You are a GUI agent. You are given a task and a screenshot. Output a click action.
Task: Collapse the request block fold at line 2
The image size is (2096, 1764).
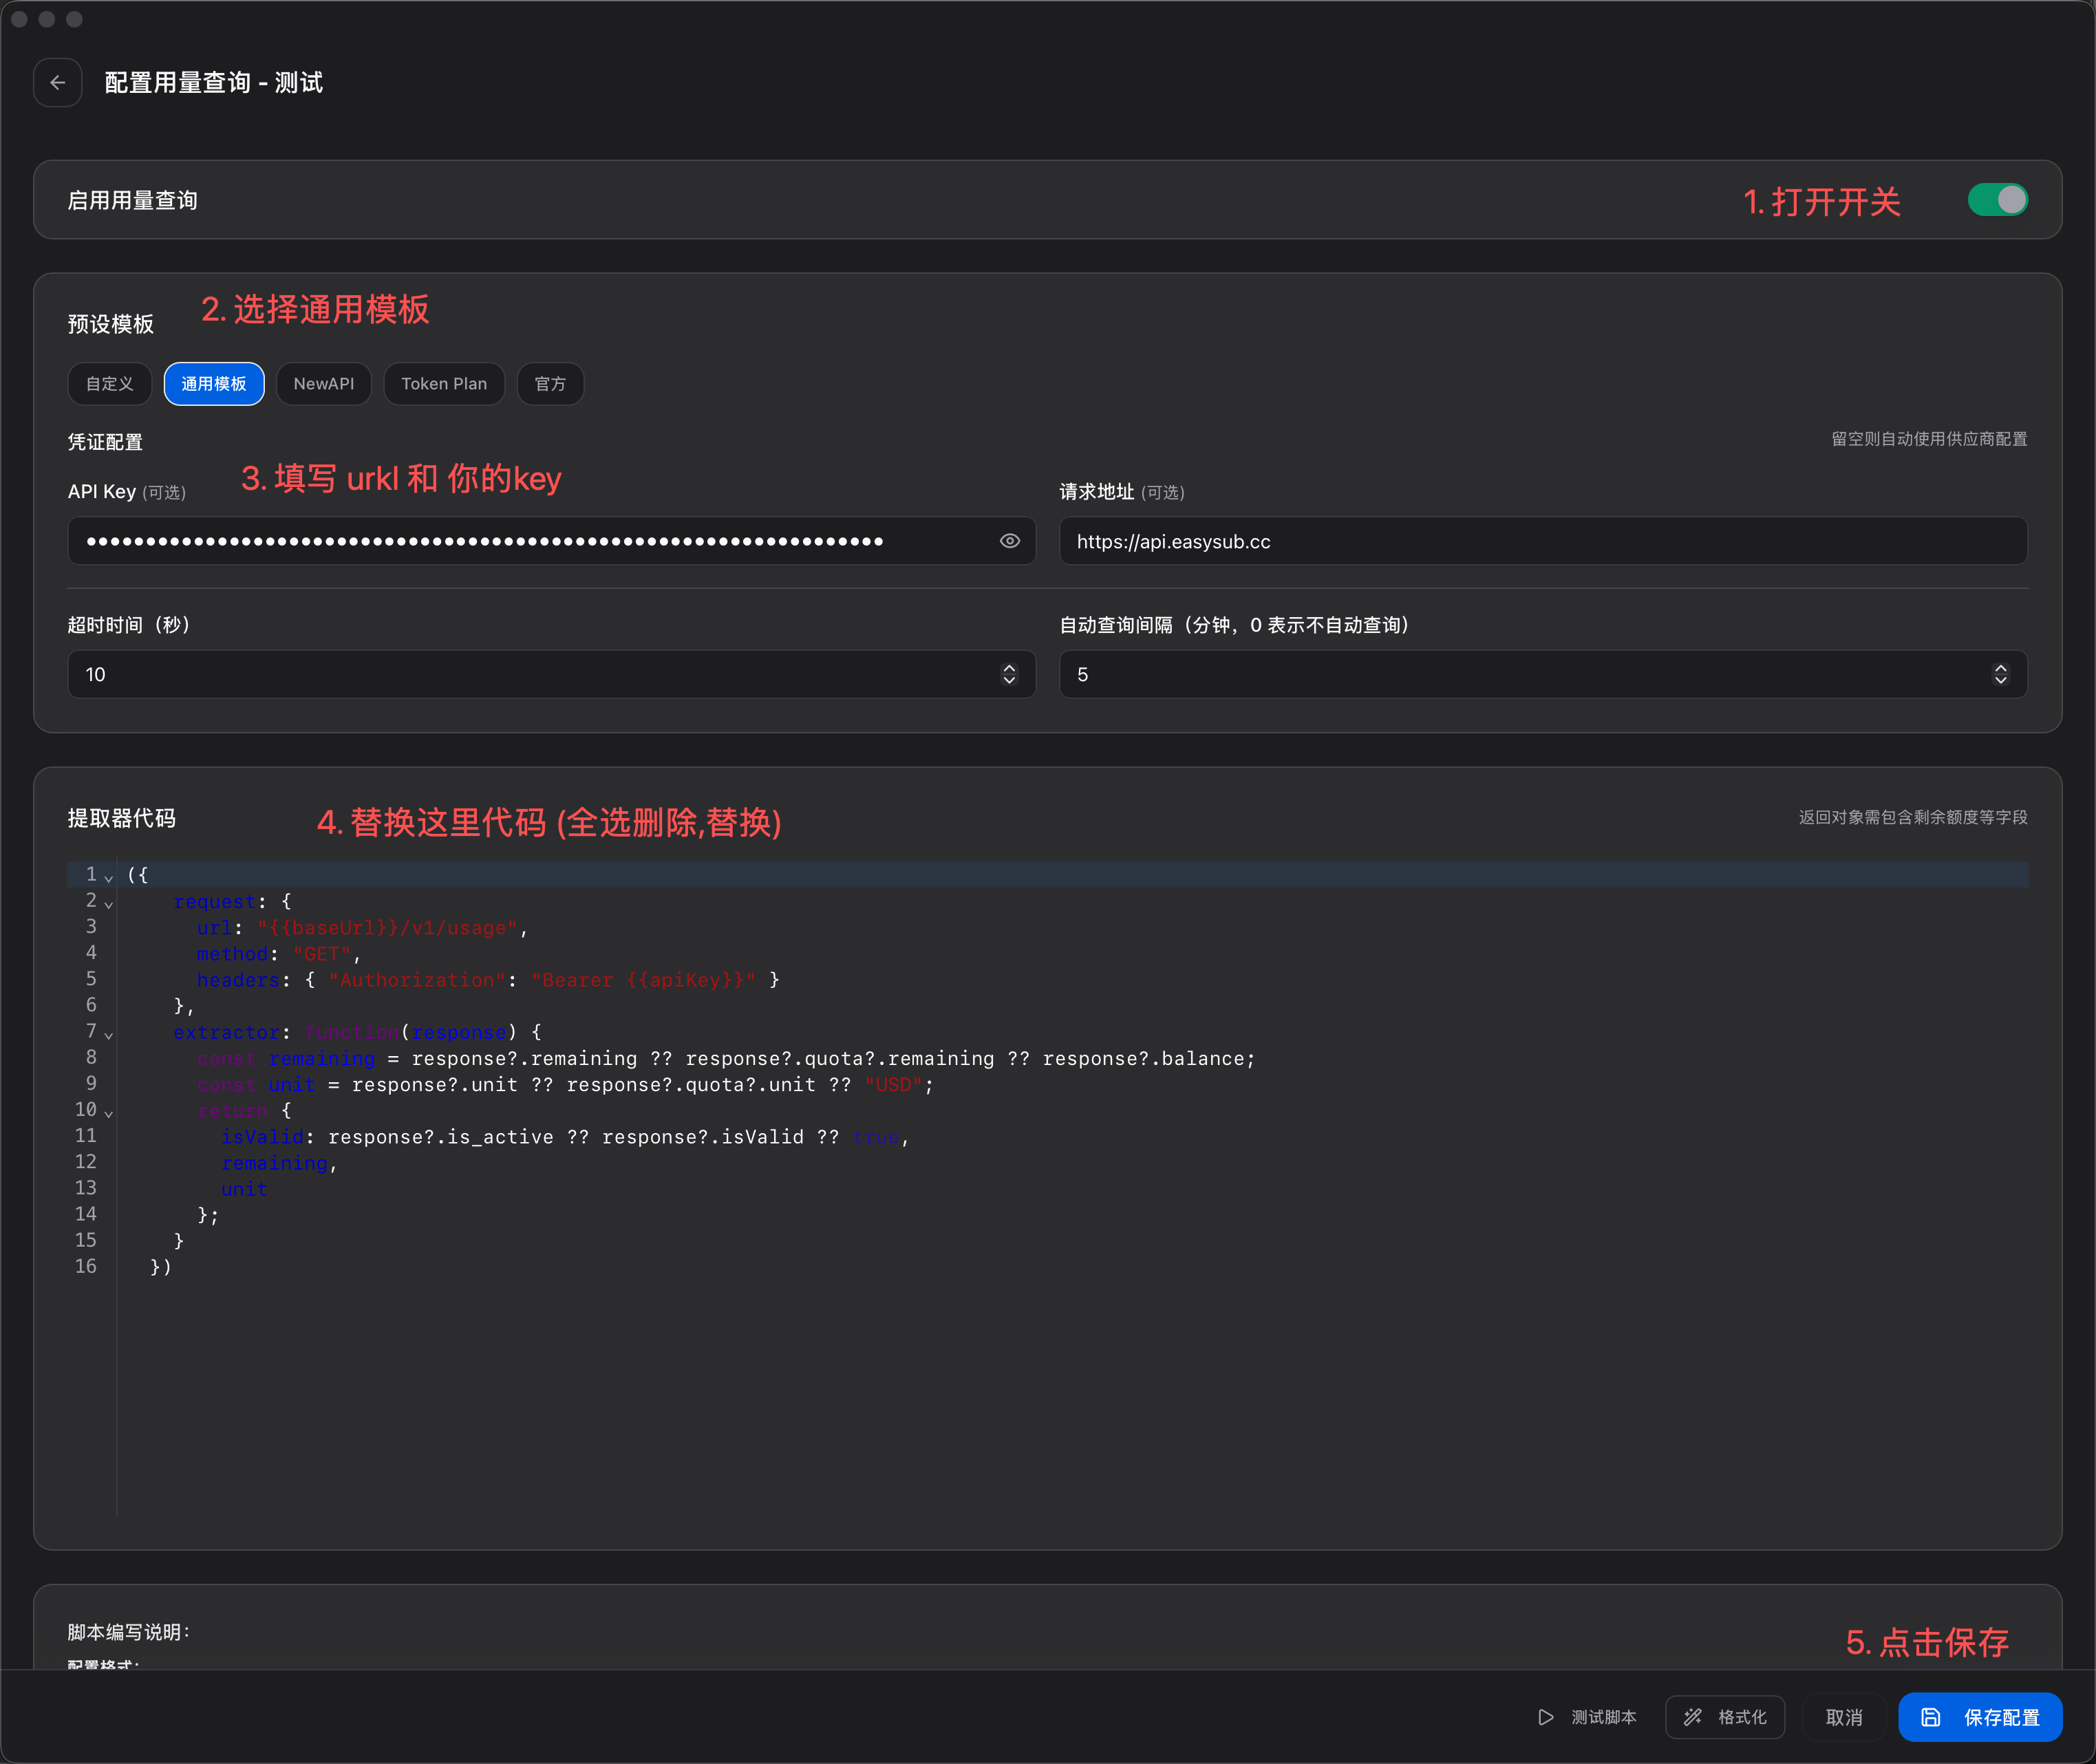point(109,904)
